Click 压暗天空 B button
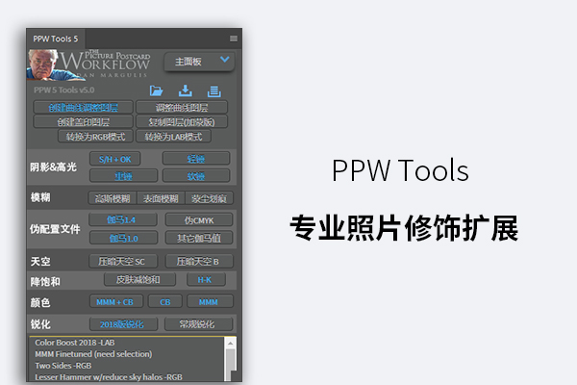Screen dimensions: 577x385 click(x=199, y=261)
